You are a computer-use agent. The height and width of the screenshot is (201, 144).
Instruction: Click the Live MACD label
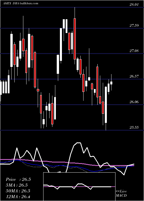click(121, 193)
